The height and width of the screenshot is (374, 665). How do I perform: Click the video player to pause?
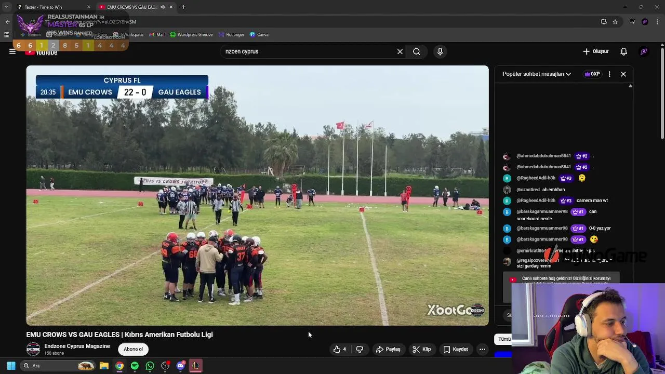click(257, 195)
